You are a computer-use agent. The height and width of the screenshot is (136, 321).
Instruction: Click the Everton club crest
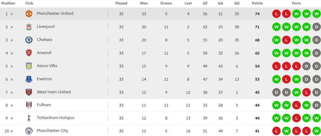tap(29, 79)
